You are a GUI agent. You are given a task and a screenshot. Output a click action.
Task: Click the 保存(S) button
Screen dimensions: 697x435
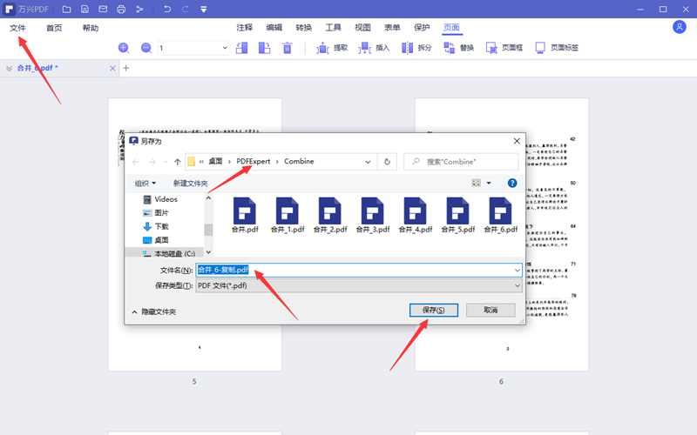point(433,311)
